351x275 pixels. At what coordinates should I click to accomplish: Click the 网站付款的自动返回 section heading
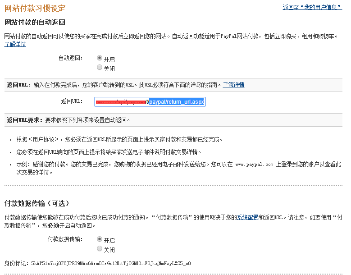(x=35, y=22)
